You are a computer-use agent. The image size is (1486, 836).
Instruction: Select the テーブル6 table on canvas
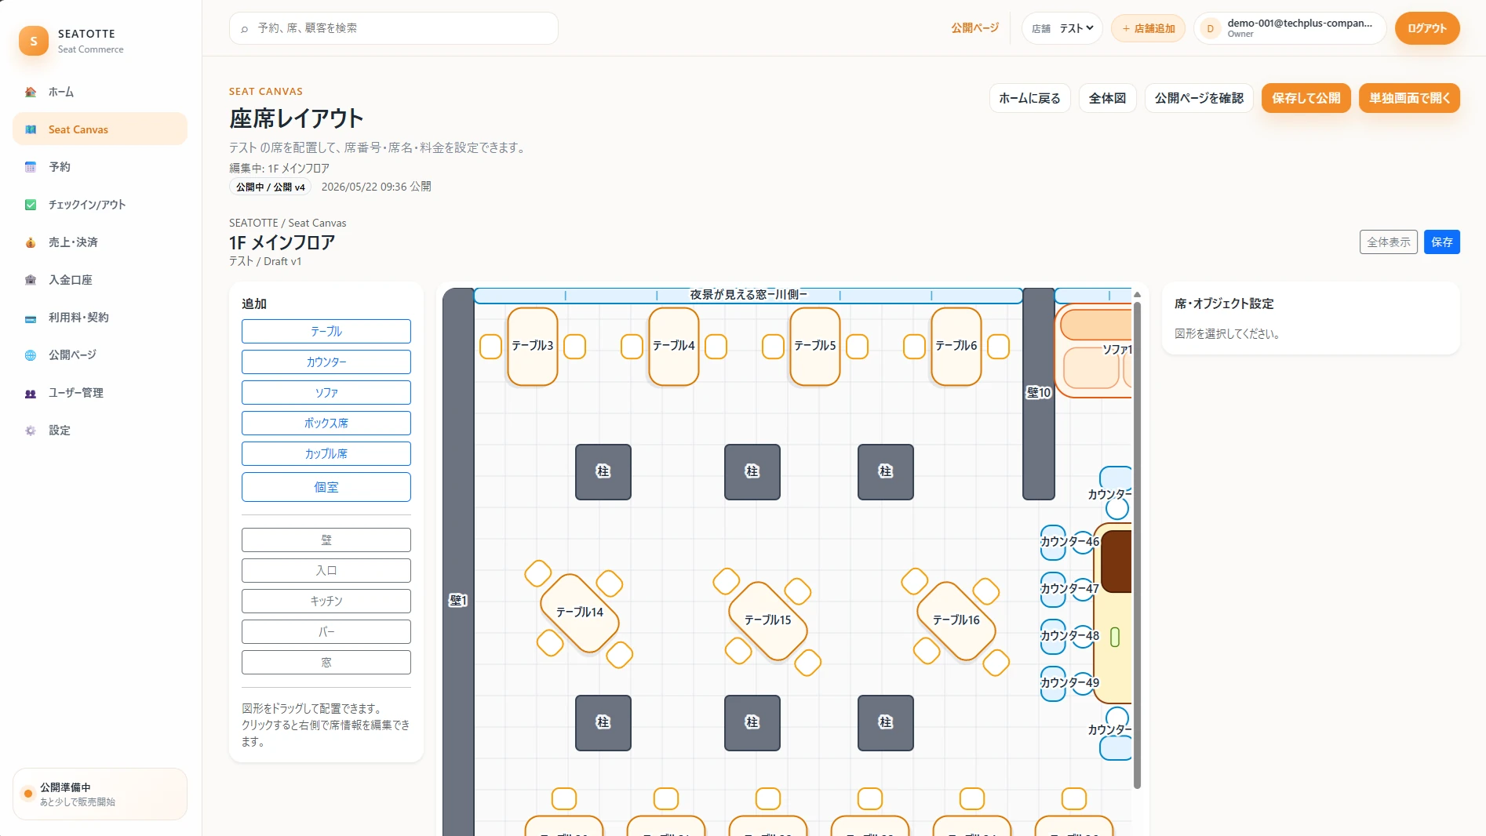click(x=956, y=346)
